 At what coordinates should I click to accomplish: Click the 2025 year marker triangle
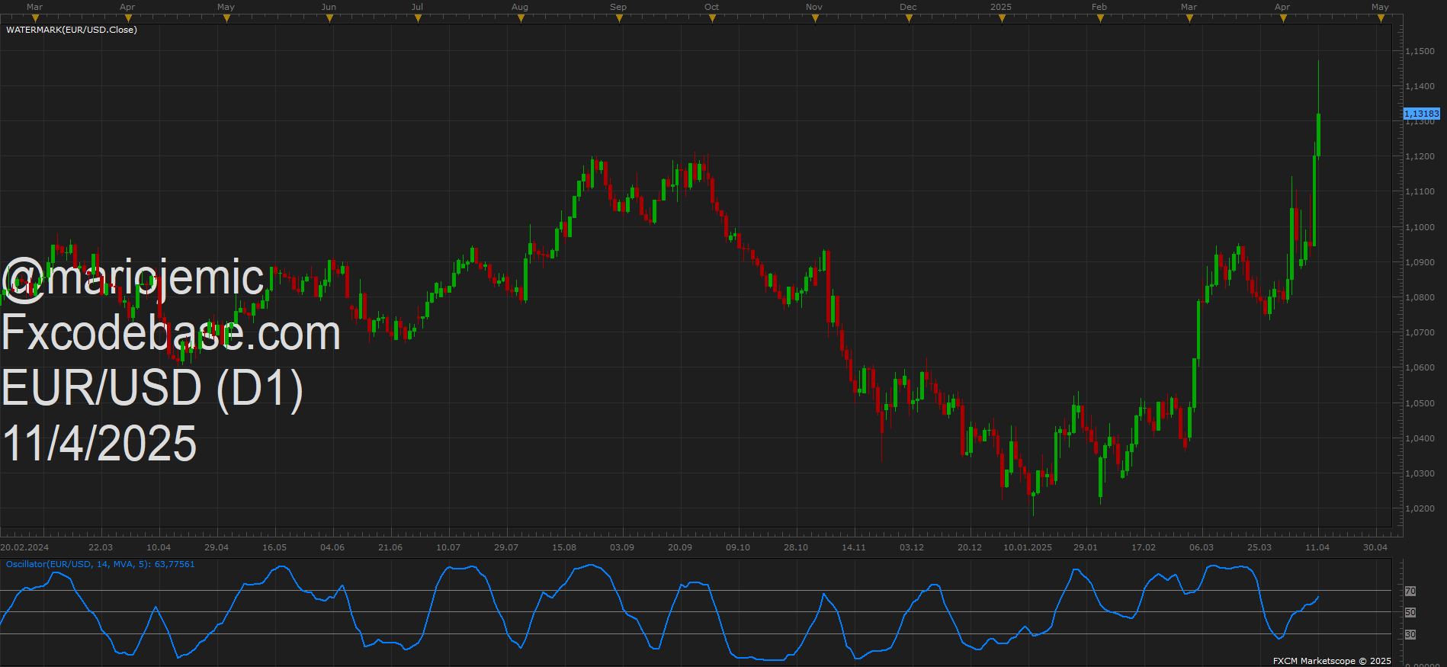click(x=1002, y=18)
